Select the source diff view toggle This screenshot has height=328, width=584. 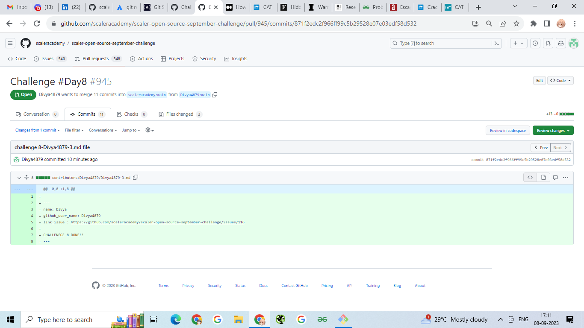pos(530,177)
